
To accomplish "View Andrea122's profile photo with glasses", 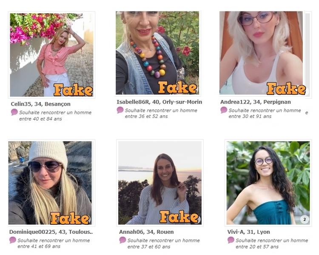I will [261, 53].
